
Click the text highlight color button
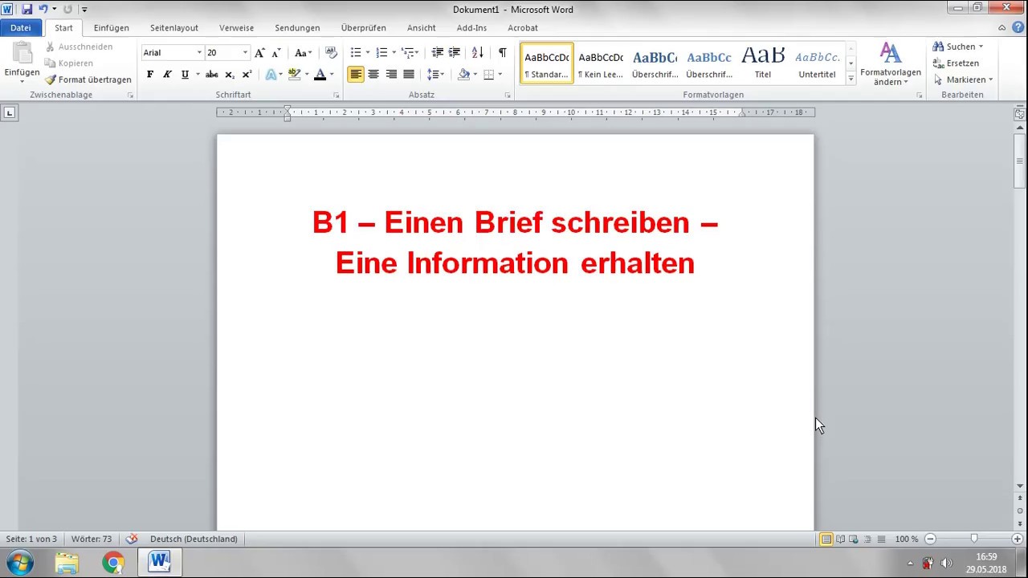pos(294,74)
